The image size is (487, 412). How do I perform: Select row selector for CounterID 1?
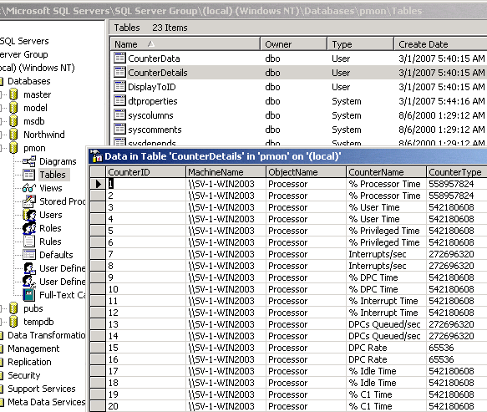(x=98, y=184)
